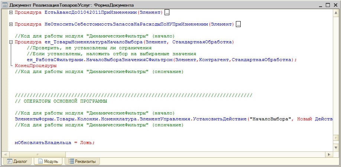Click the comment // ОПЕРАТОРЫ ОСНОВНОЙ ПРОГРАММЫ

pyautogui.click(x=61, y=101)
